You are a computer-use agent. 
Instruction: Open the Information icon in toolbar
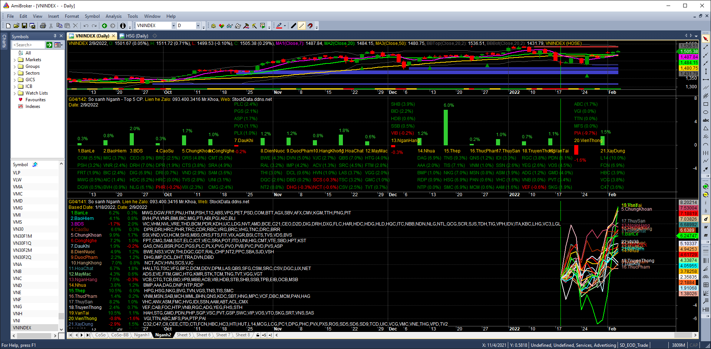tap(123, 26)
